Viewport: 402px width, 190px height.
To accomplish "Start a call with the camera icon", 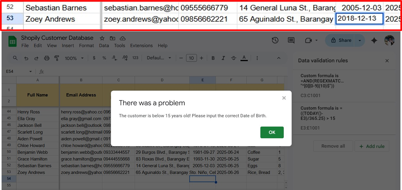I will pyautogui.click(x=309, y=40).
